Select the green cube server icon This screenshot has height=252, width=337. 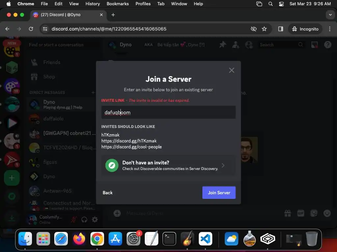pyautogui.click(x=12, y=68)
